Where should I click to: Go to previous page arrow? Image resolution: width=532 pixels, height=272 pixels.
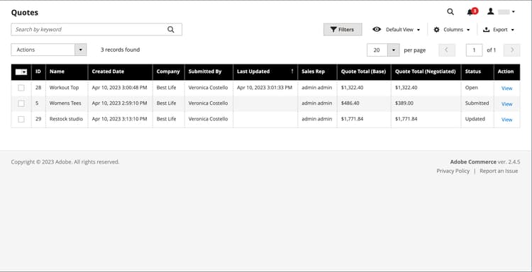446,50
